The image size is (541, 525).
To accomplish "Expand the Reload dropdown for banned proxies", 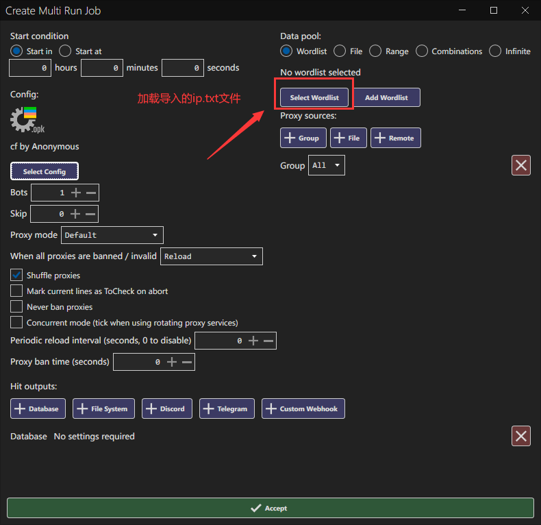I will click(212, 256).
